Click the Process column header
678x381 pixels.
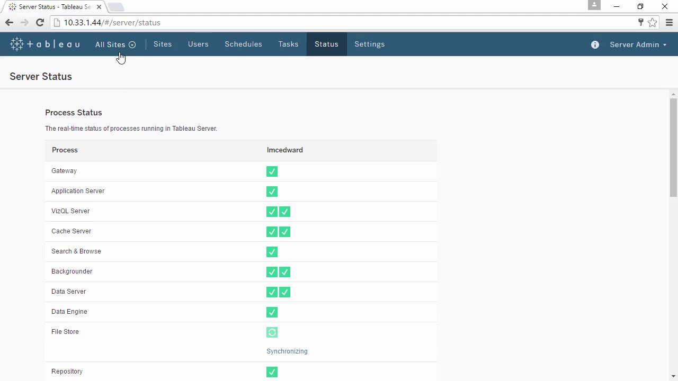(65, 150)
